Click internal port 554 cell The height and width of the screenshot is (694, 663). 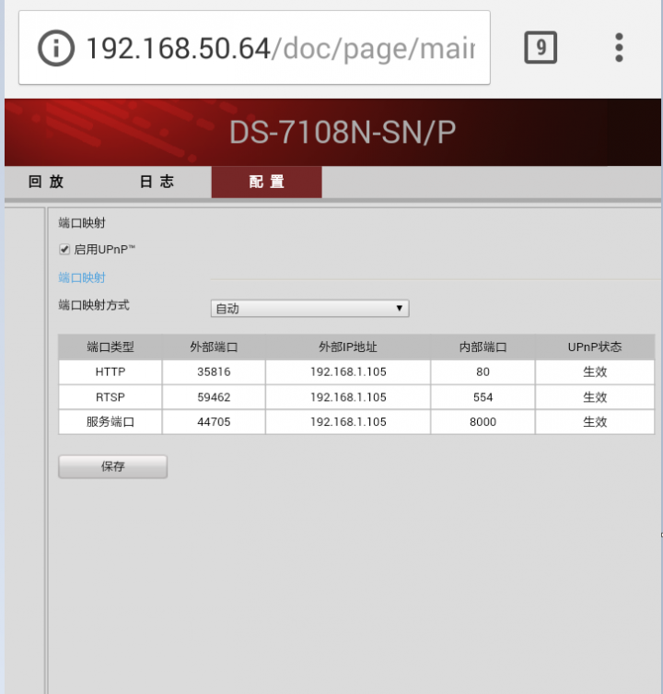coord(483,397)
